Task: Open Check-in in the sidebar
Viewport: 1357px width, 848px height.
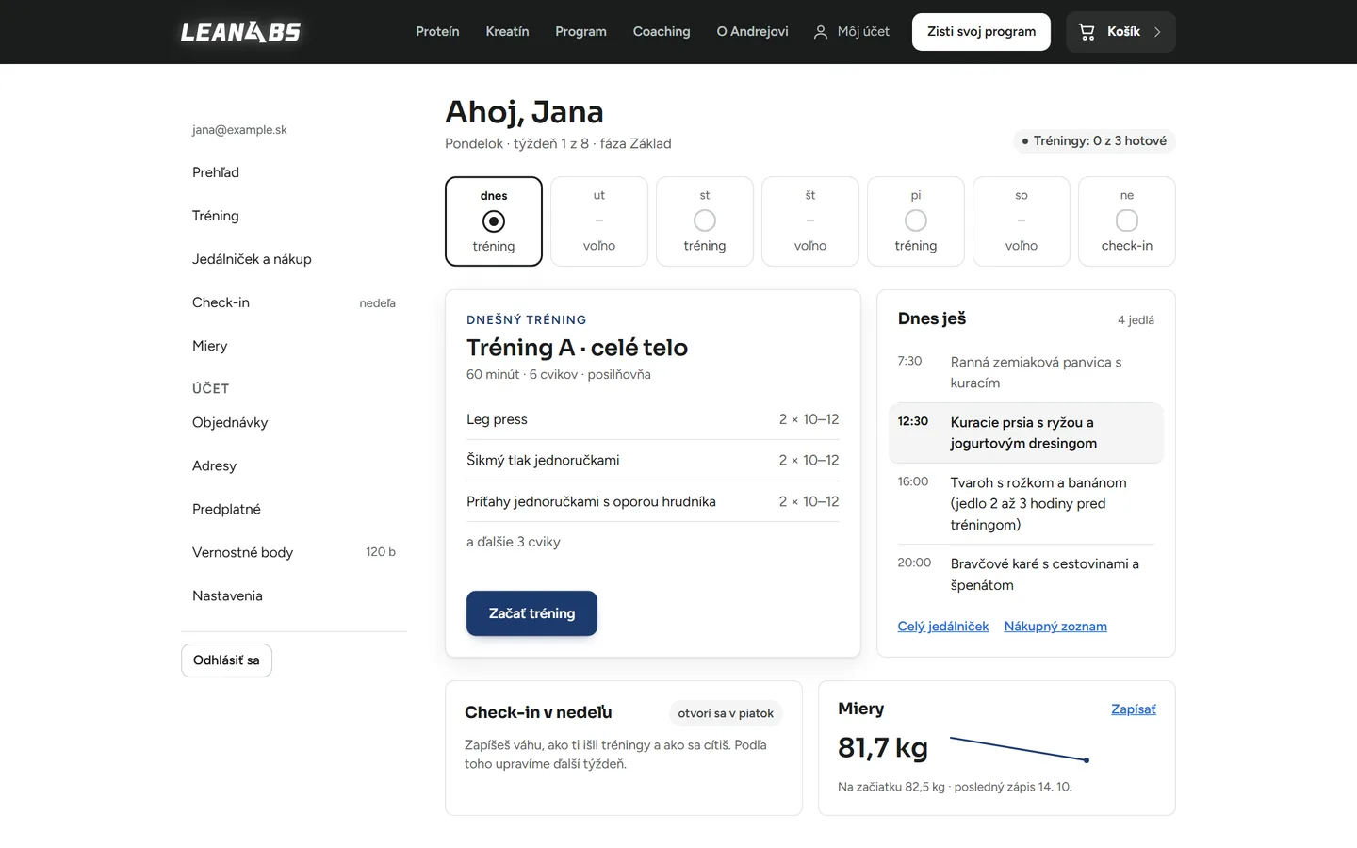Action: [294, 302]
